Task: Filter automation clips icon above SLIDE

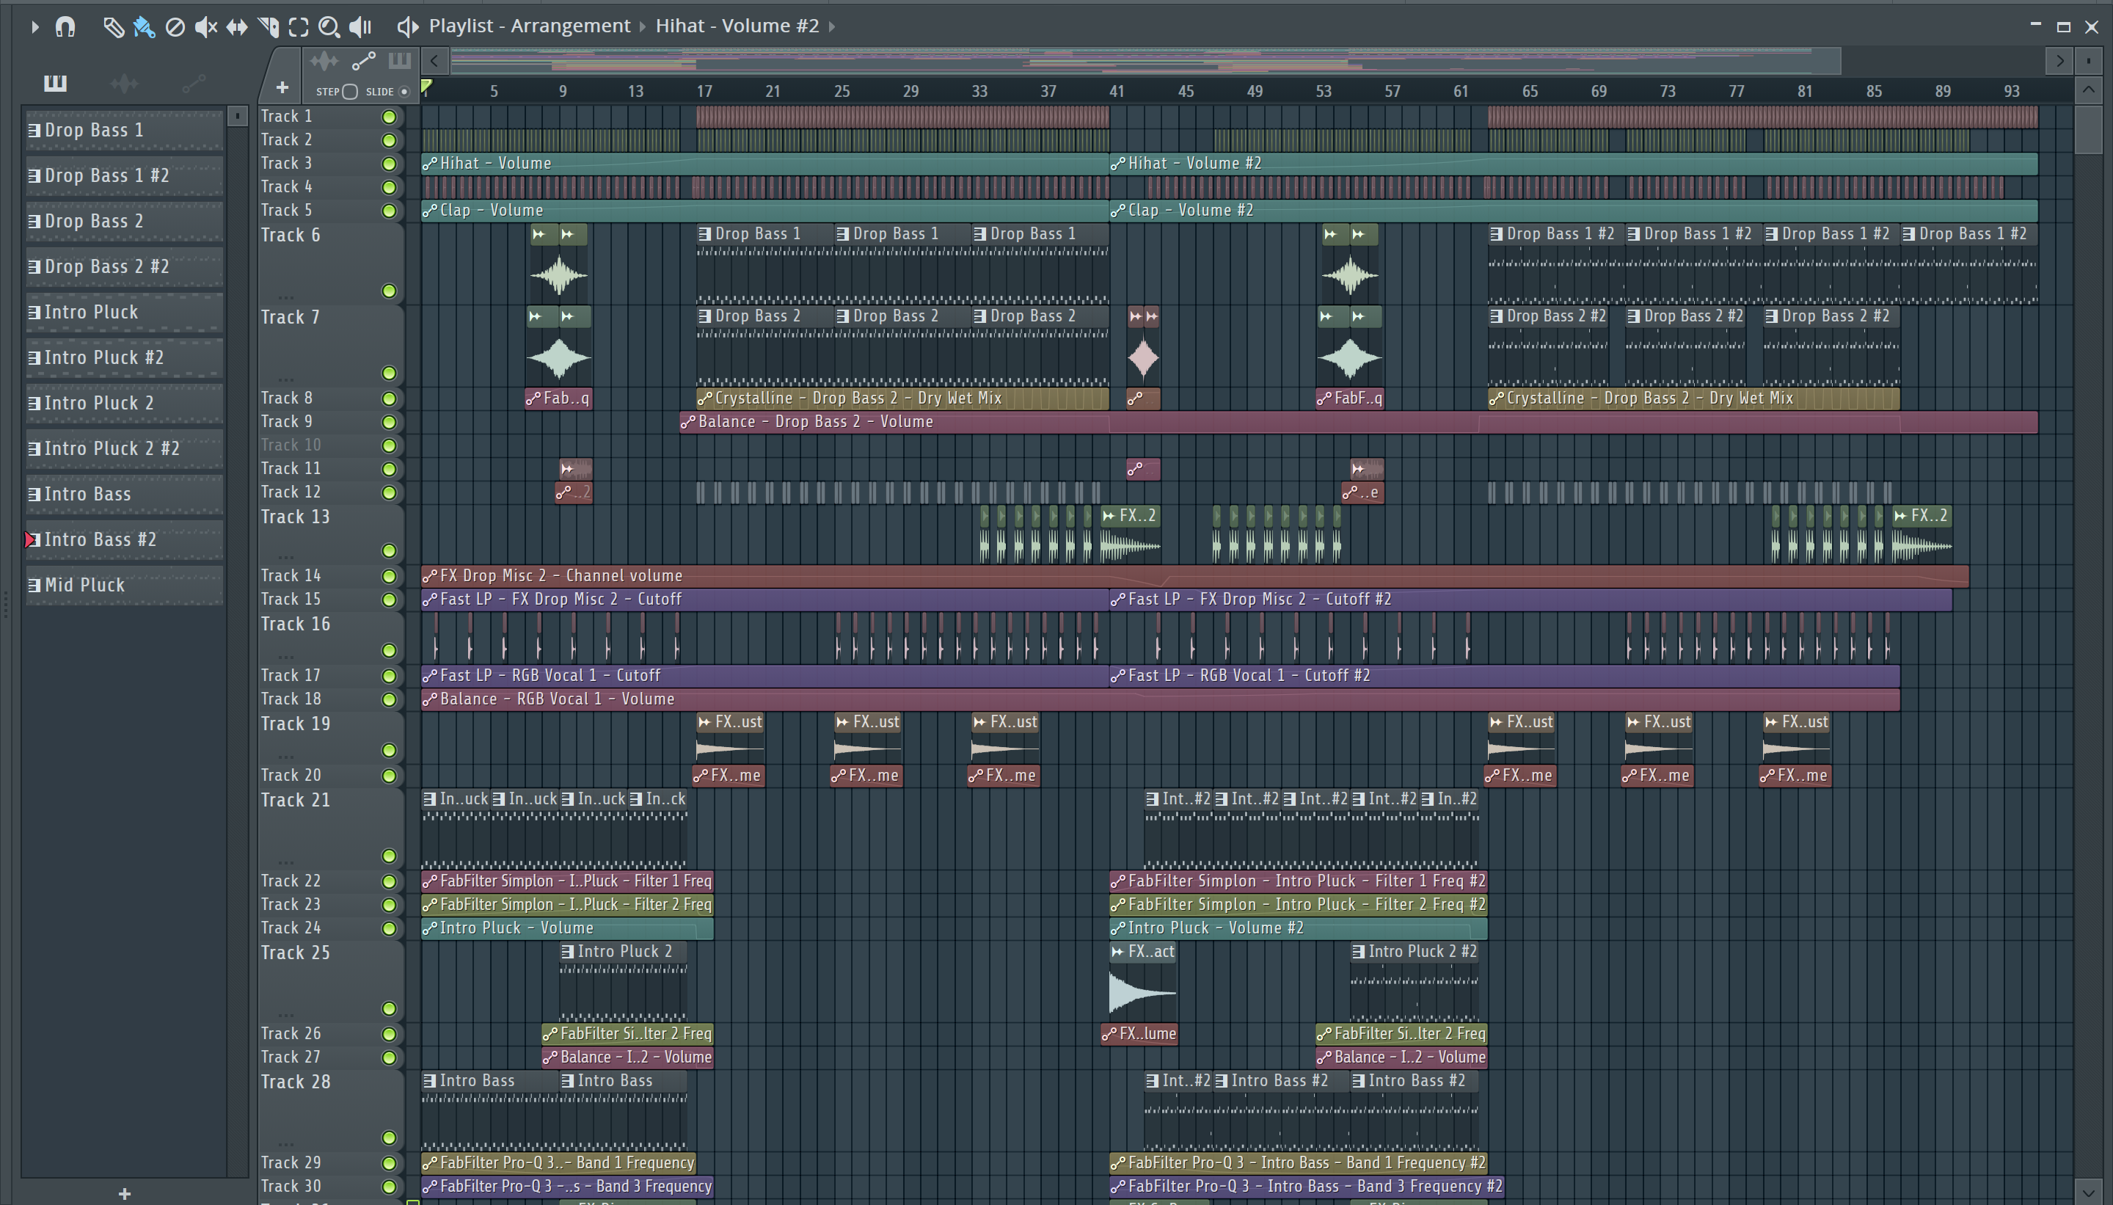Action: coord(364,60)
